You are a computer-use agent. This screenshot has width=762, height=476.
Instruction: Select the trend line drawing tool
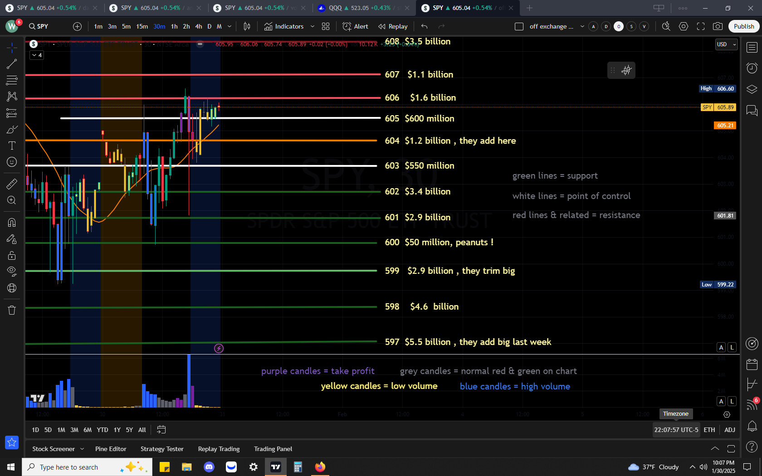click(12, 64)
